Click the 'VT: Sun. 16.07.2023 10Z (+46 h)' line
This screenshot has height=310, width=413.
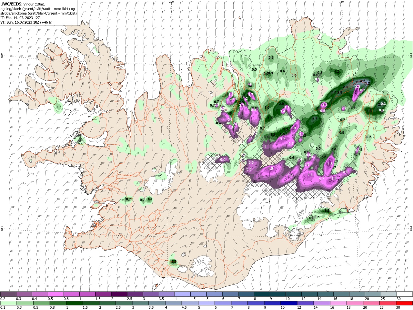(26, 22)
